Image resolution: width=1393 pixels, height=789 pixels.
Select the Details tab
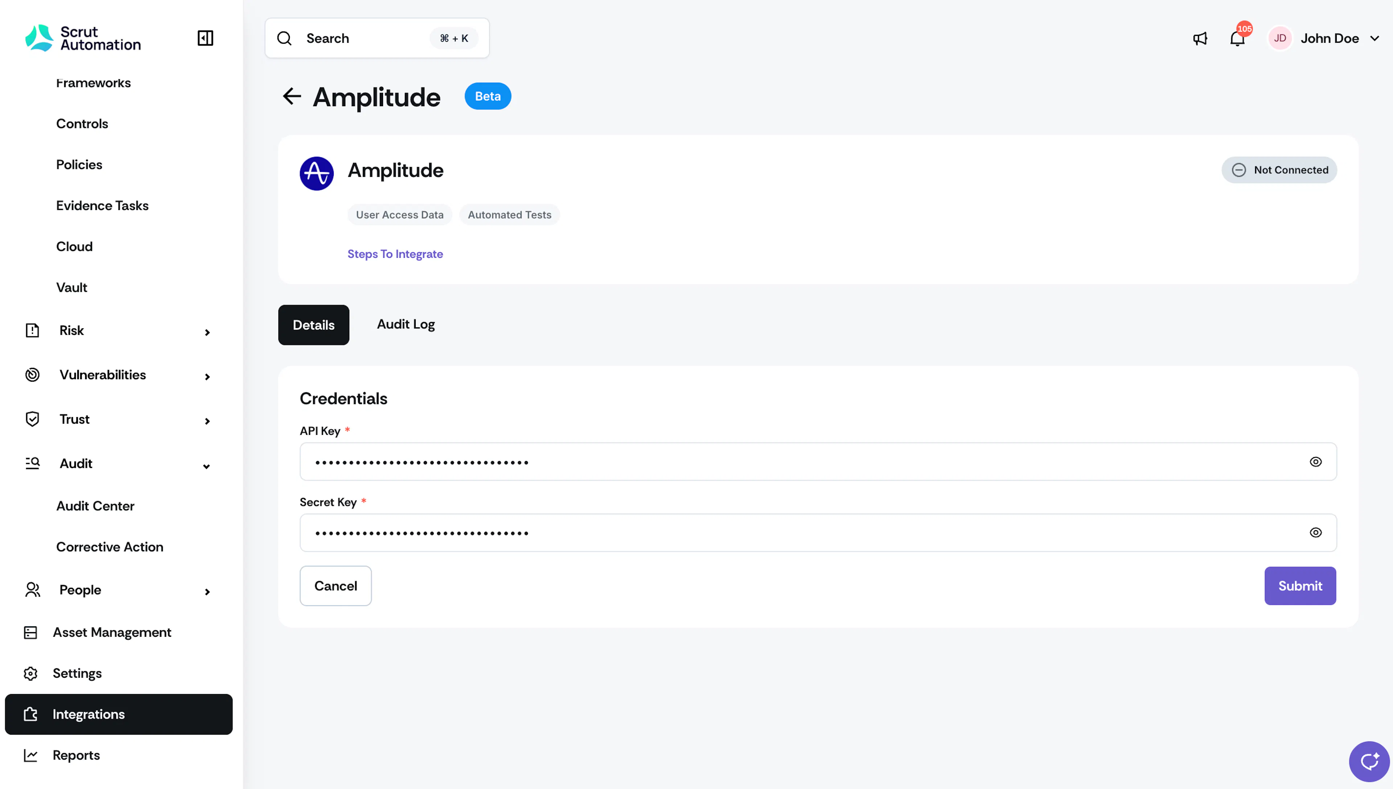point(313,325)
